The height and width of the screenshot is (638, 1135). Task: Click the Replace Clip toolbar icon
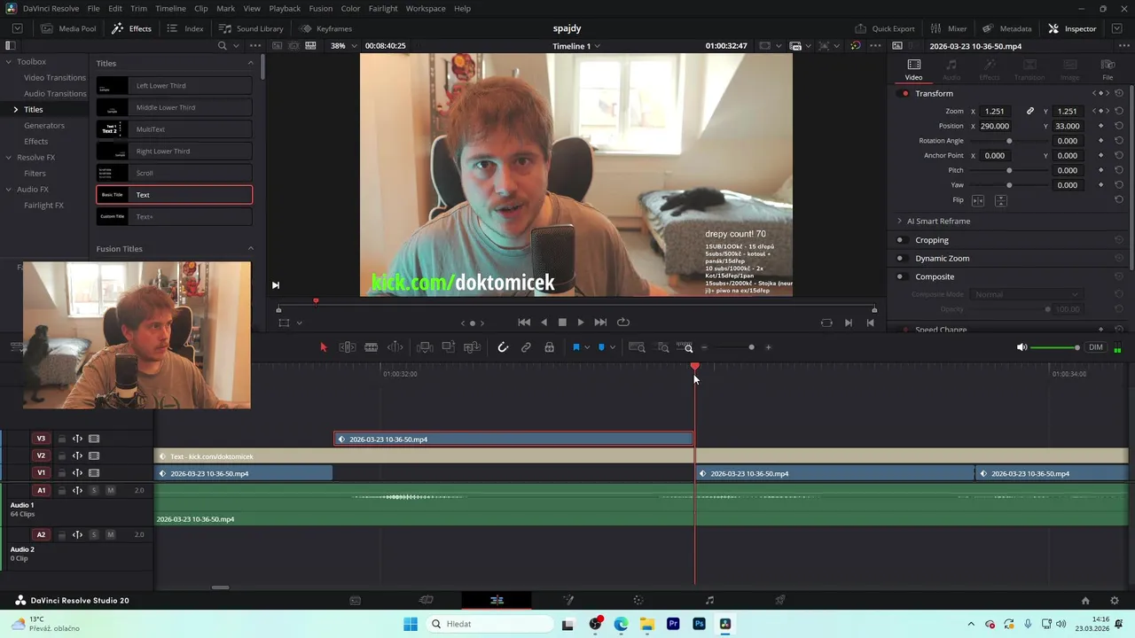473,347
